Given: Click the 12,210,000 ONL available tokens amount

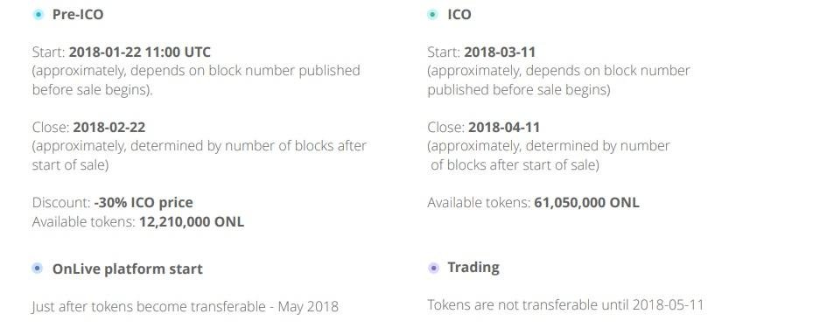Looking at the screenshot, I should tap(192, 222).
